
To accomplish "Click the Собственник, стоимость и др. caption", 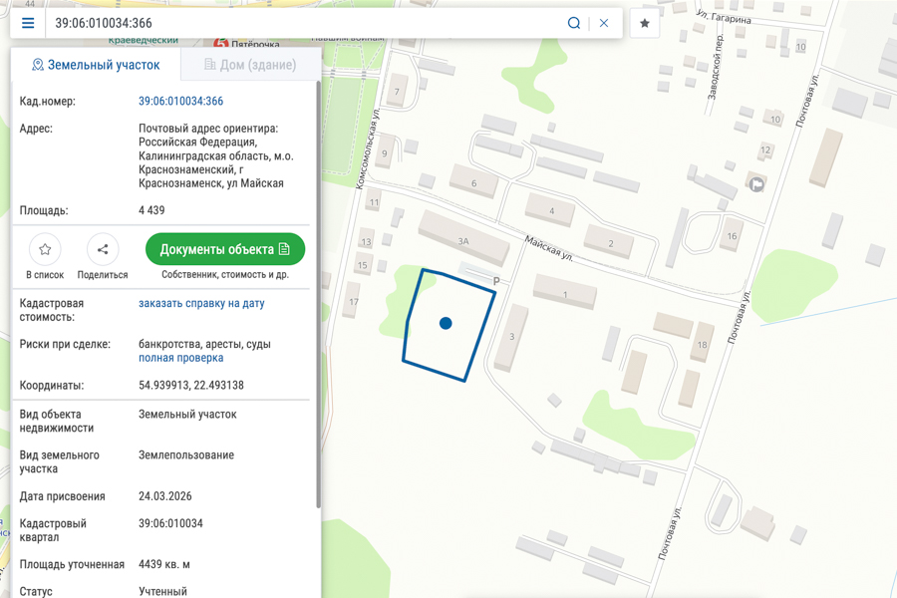I will [225, 275].
